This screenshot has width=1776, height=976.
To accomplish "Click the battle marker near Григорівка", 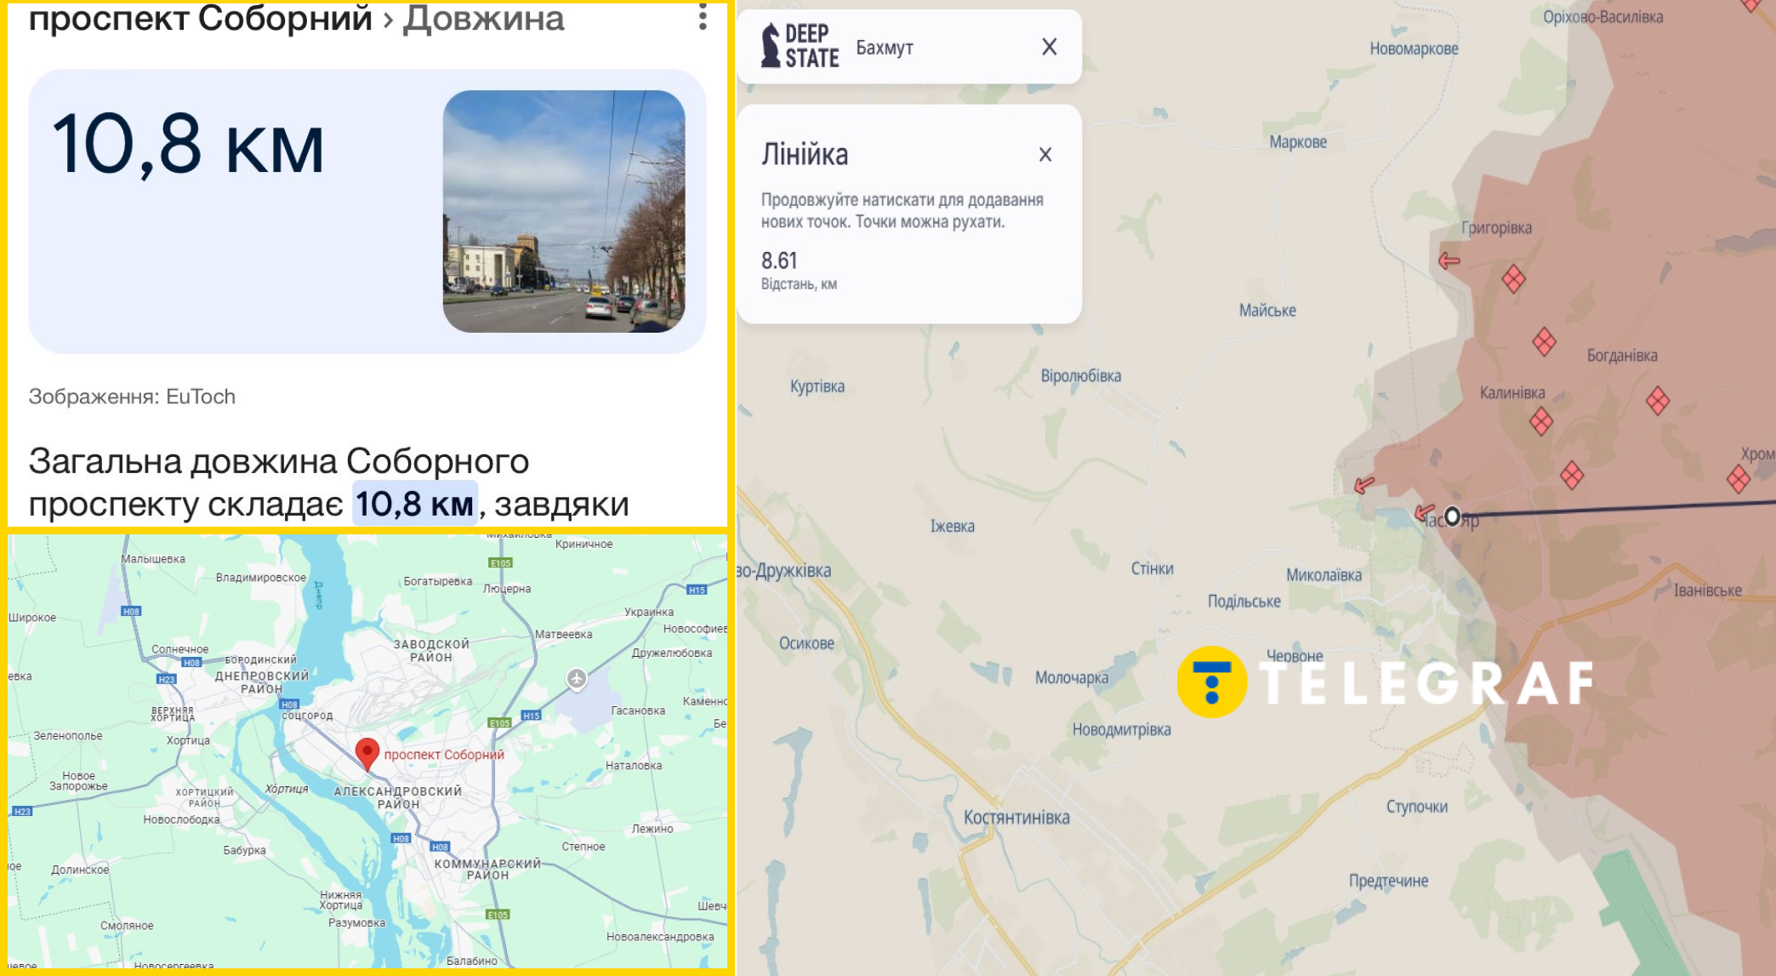I will (1513, 278).
